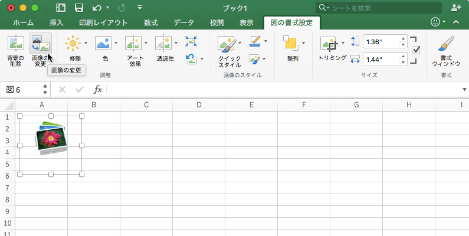Expand the Picture Border dropdown arrow
The height and width of the screenshot is (236, 469).
(x=265, y=41)
